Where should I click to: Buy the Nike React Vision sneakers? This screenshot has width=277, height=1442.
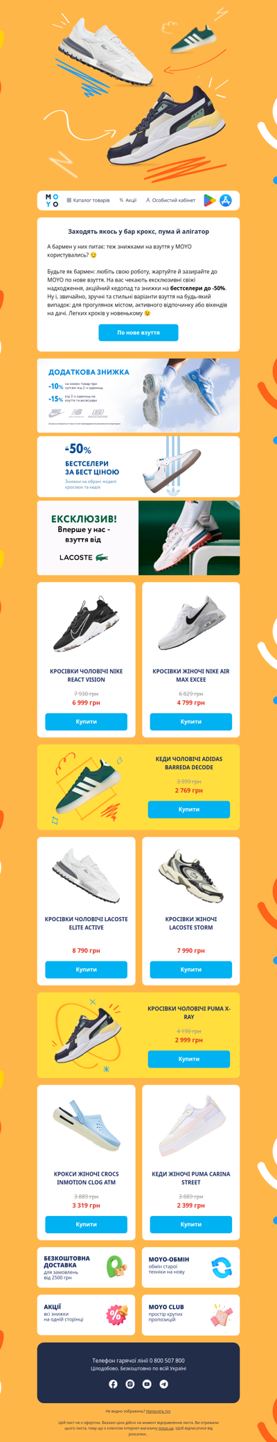pos(86,721)
